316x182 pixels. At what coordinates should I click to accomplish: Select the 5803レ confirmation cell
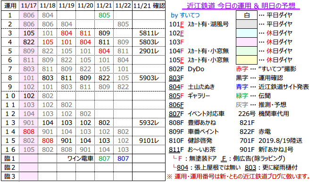(x=149, y=42)
